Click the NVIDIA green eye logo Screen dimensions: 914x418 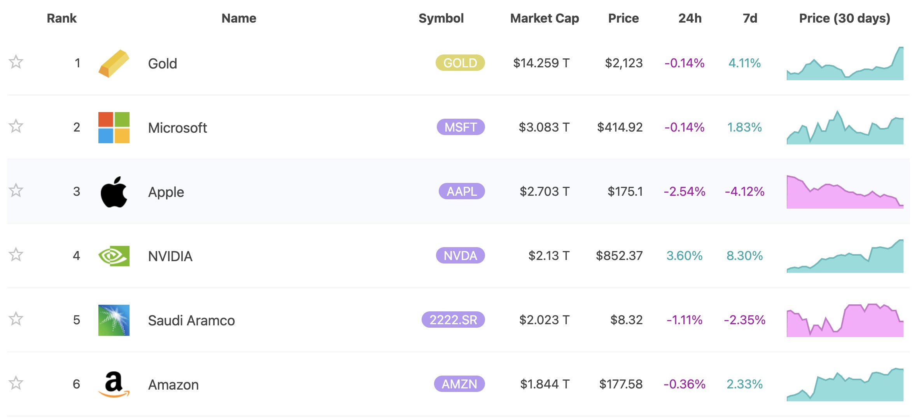(114, 256)
